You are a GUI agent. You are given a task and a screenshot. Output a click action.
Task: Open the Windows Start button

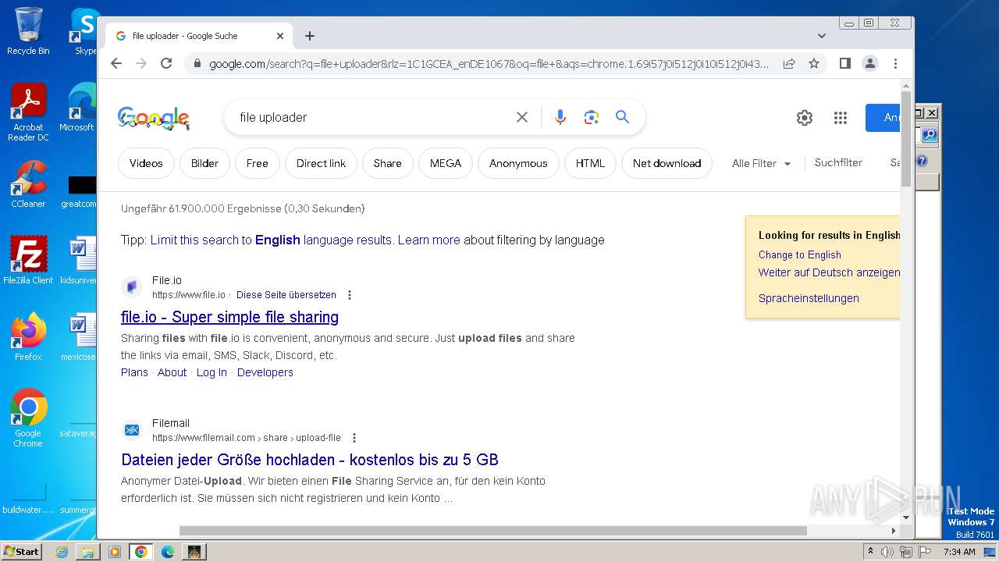pyautogui.click(x=21, y=551)
